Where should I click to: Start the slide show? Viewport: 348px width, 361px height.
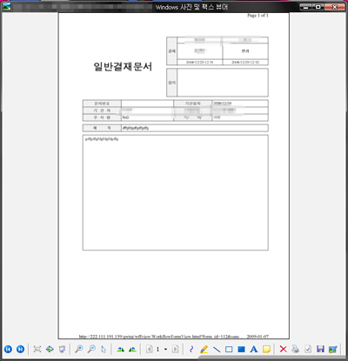click(62, 349)
